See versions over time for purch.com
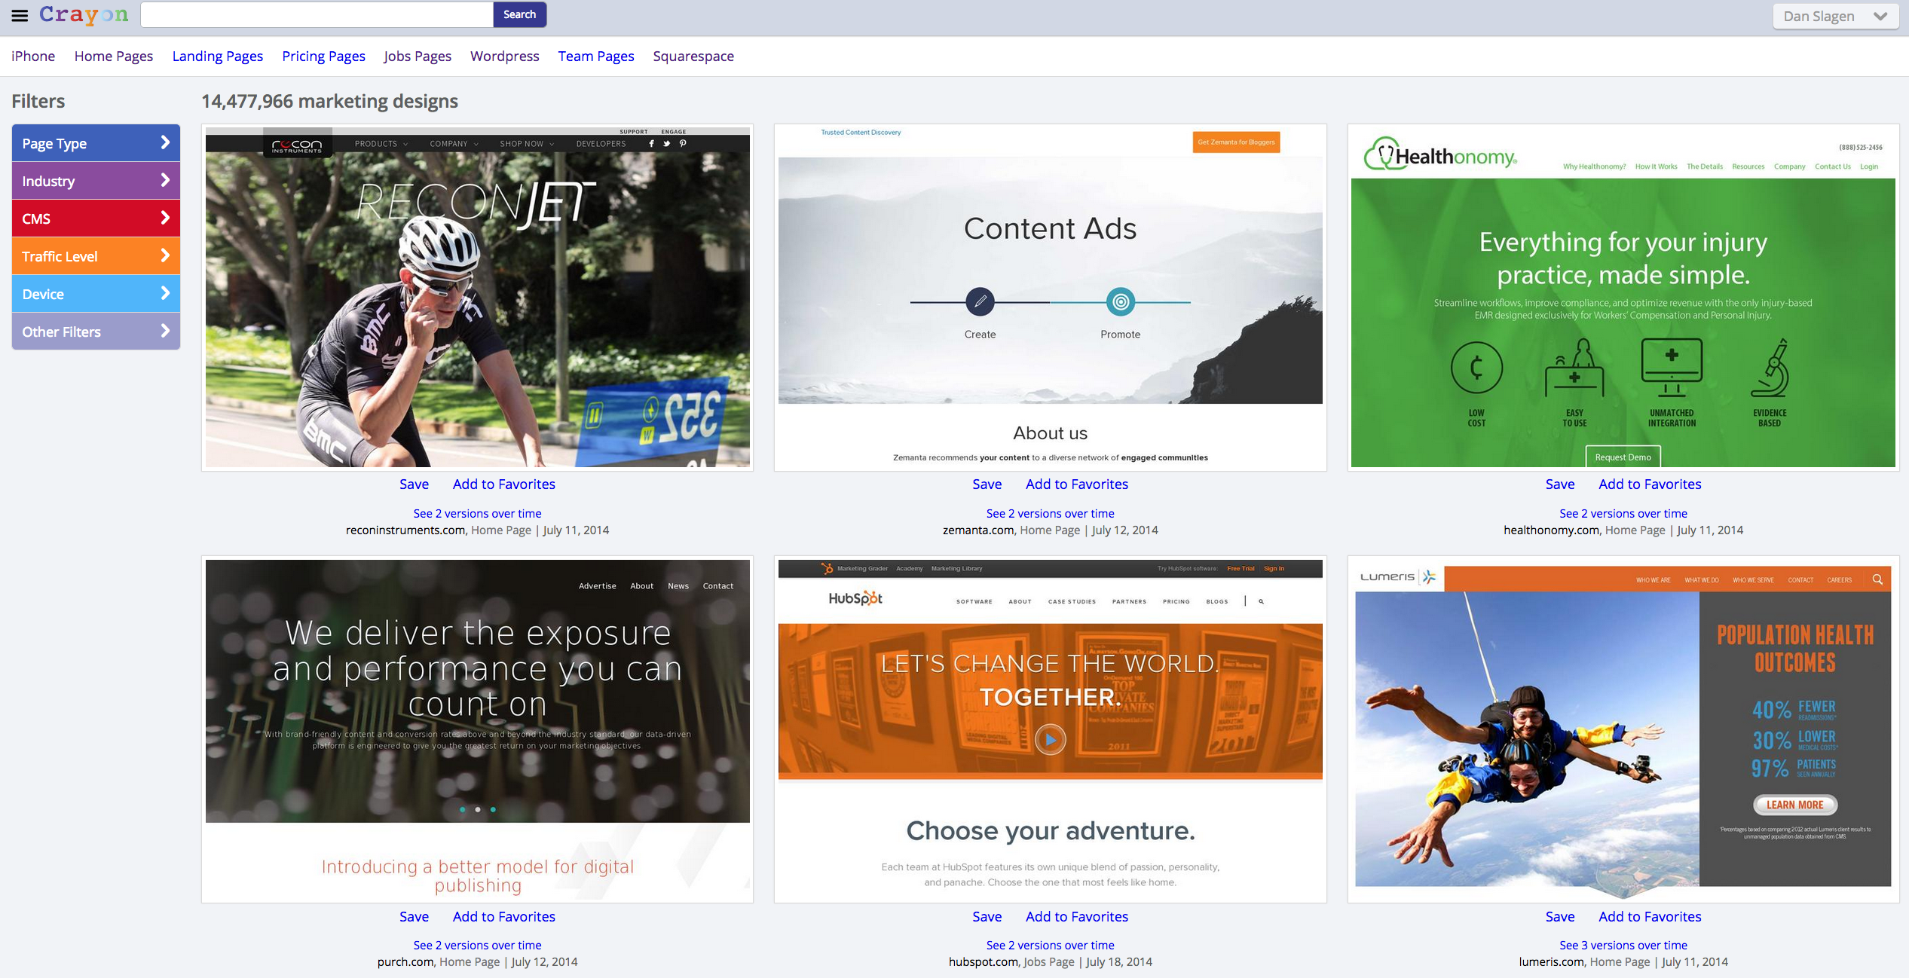This screenshot has width=1909, height=978. click(477, 945)
